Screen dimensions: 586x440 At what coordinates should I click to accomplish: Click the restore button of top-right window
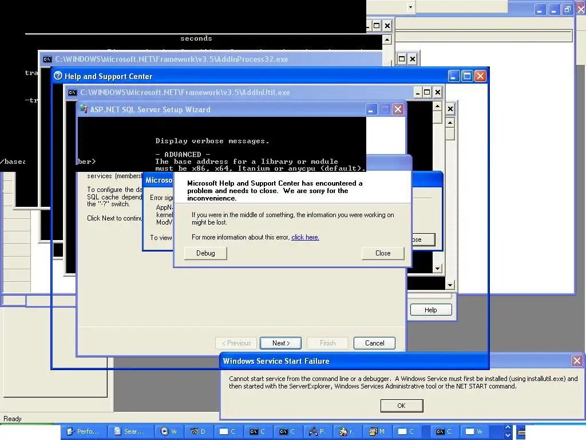coord(568,10)
